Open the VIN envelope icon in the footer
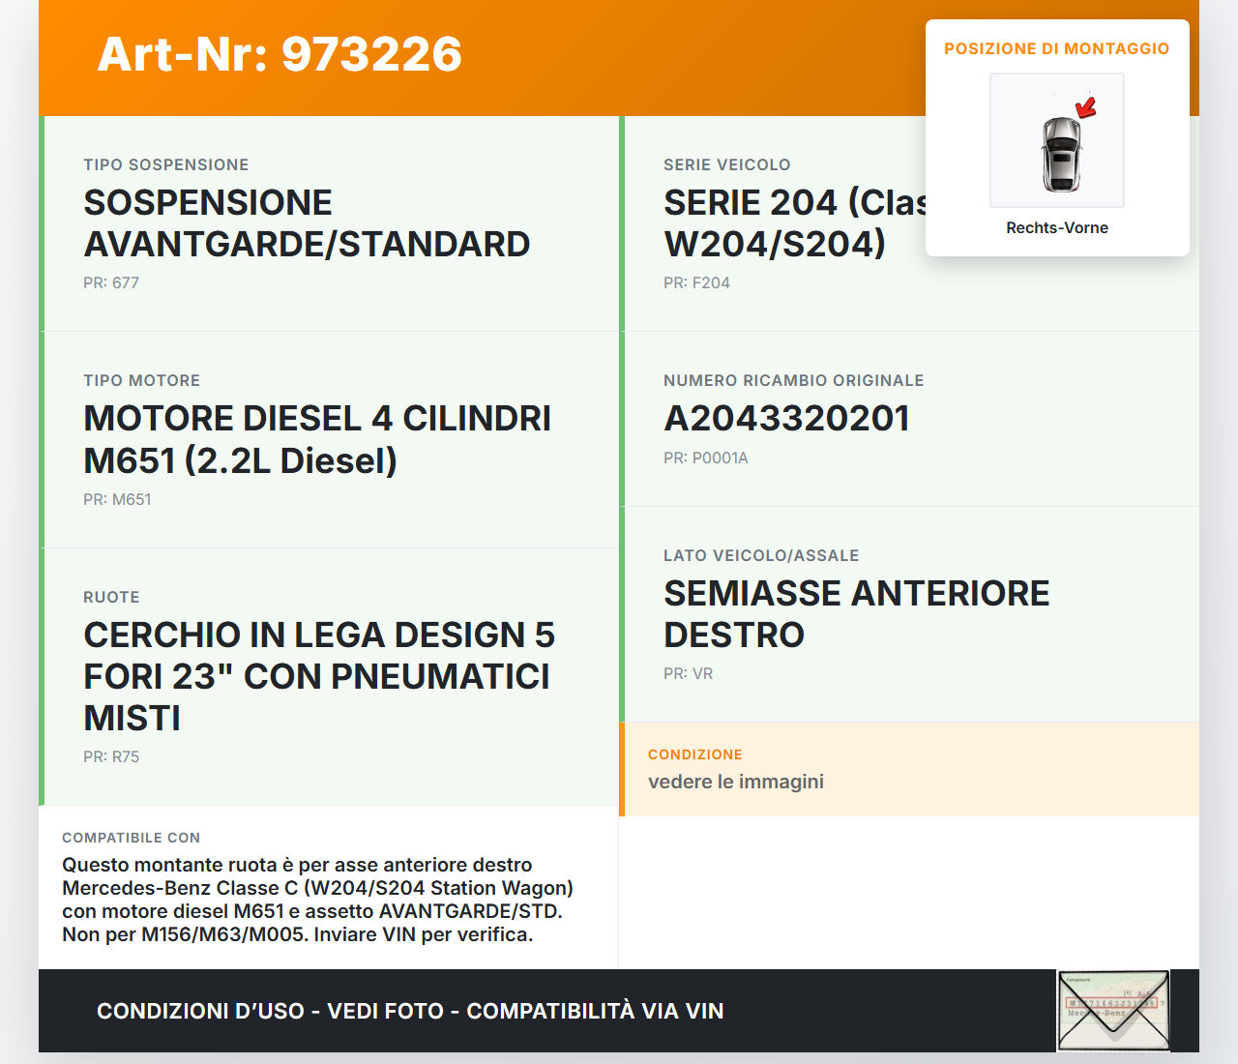The height and width of the screenshot is (1064, 1238). click(x=1113, y=1011)
